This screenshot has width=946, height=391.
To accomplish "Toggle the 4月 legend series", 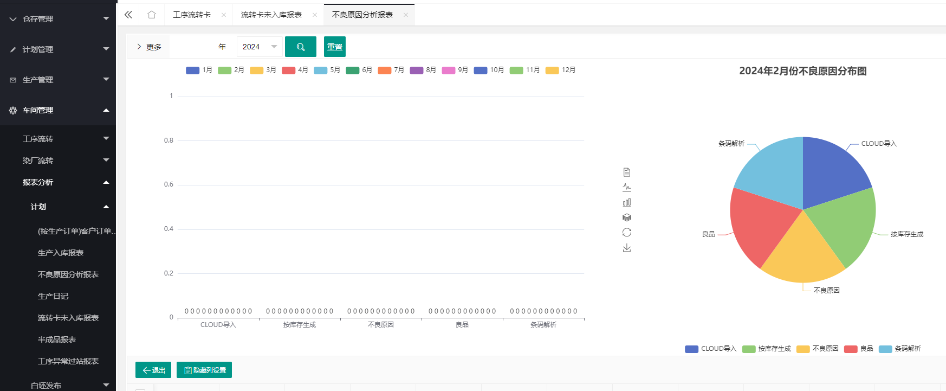I will (x=295, y=70).
